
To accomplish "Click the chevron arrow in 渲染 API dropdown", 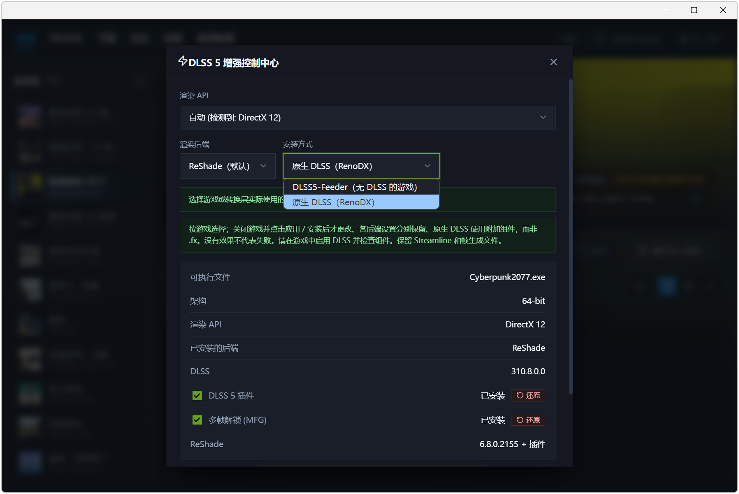I will (543, 118).
